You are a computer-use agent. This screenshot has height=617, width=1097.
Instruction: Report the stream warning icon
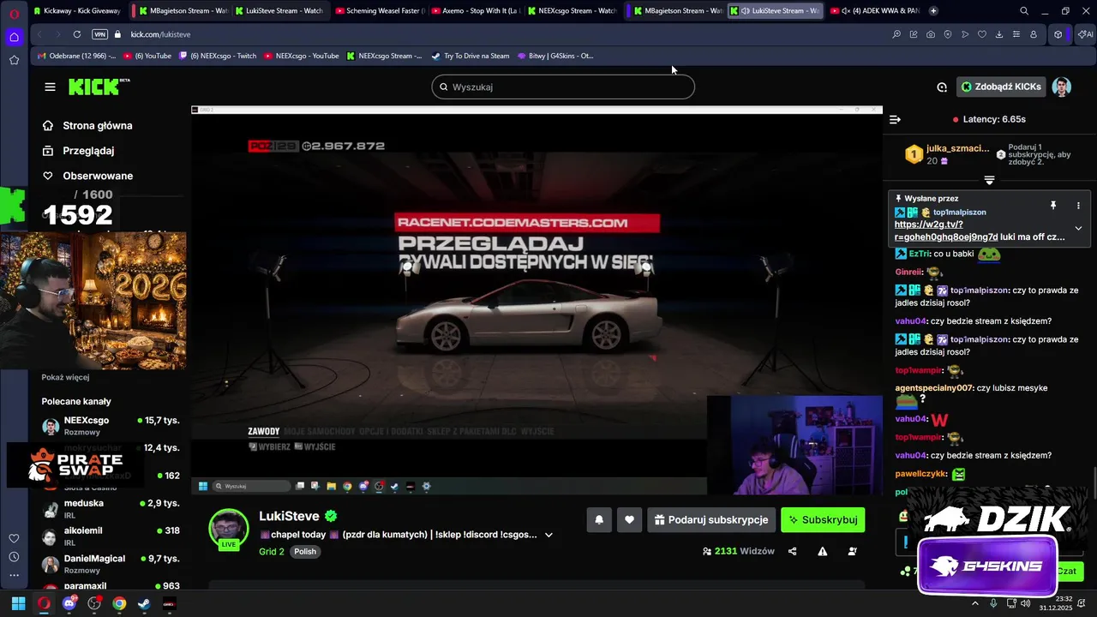tap(823, 551)
